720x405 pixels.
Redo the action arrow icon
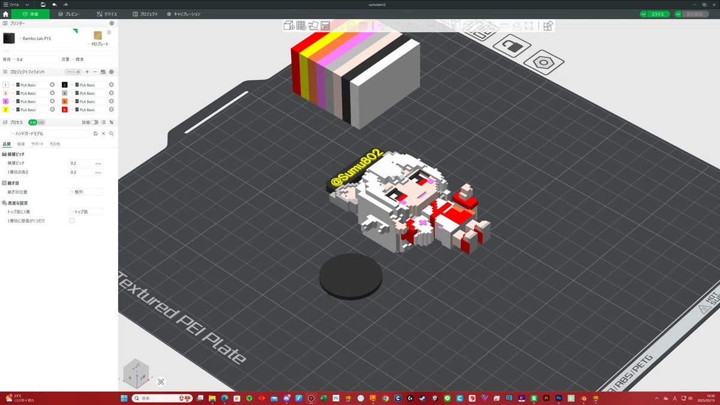(x=65, y=4)
